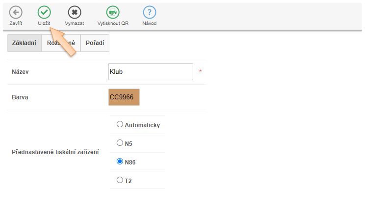Click the Zavřít back-arrow icon
The image size is (378, 208).
(x=16, y=12)
